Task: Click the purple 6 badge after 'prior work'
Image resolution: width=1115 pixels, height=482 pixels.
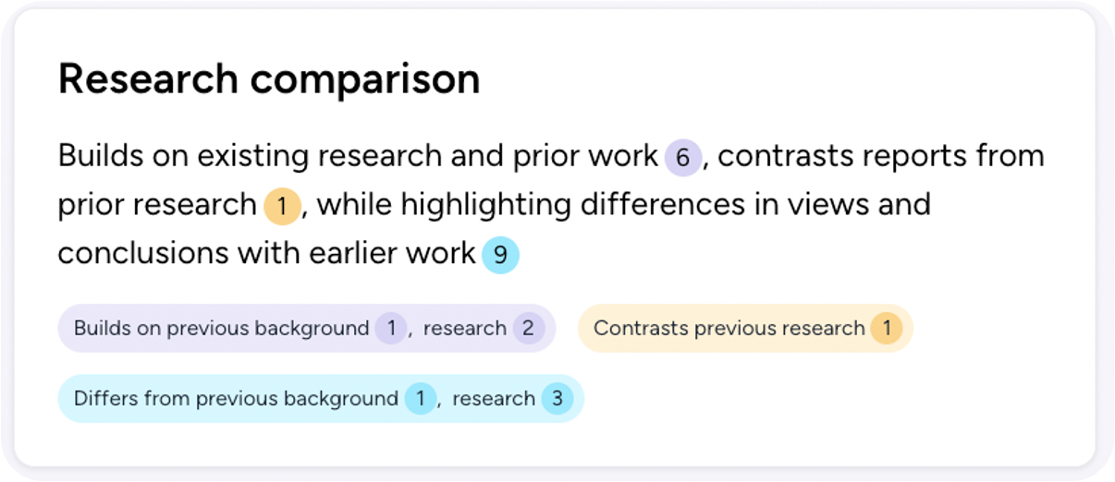Action: [x=682, y=158]
